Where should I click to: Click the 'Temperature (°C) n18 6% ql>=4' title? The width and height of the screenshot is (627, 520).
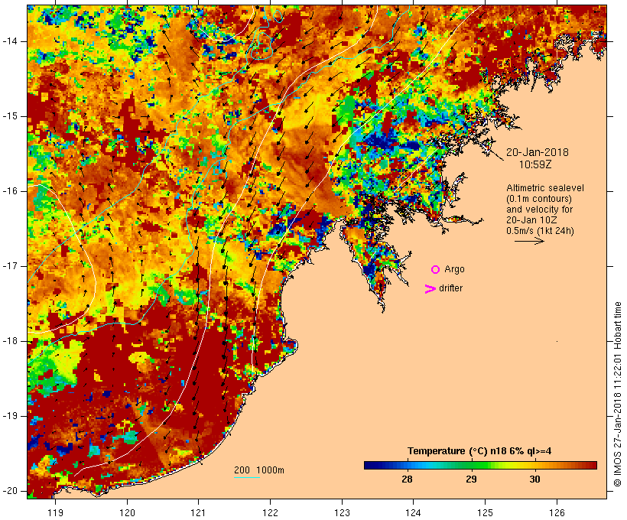pyautogui.click(x=479, y=451)
